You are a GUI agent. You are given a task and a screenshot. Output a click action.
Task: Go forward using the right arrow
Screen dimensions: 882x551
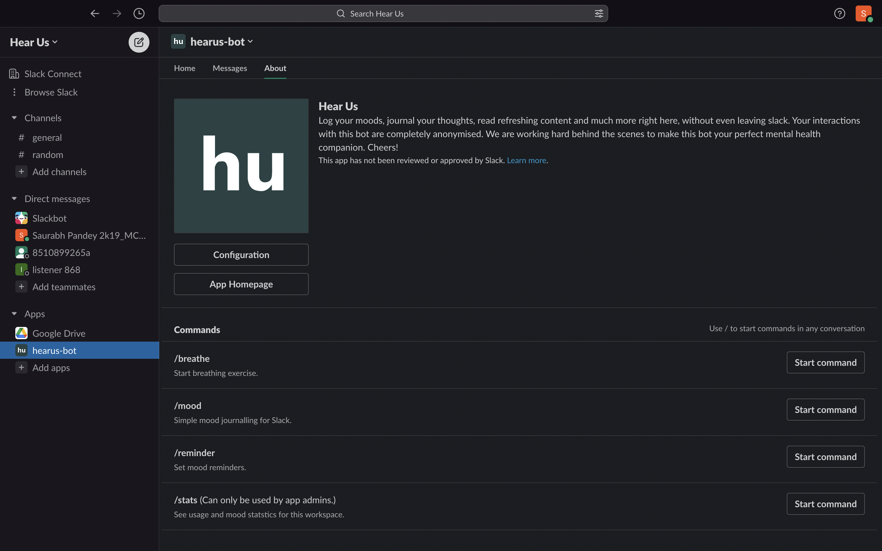[x=117, y=13]
